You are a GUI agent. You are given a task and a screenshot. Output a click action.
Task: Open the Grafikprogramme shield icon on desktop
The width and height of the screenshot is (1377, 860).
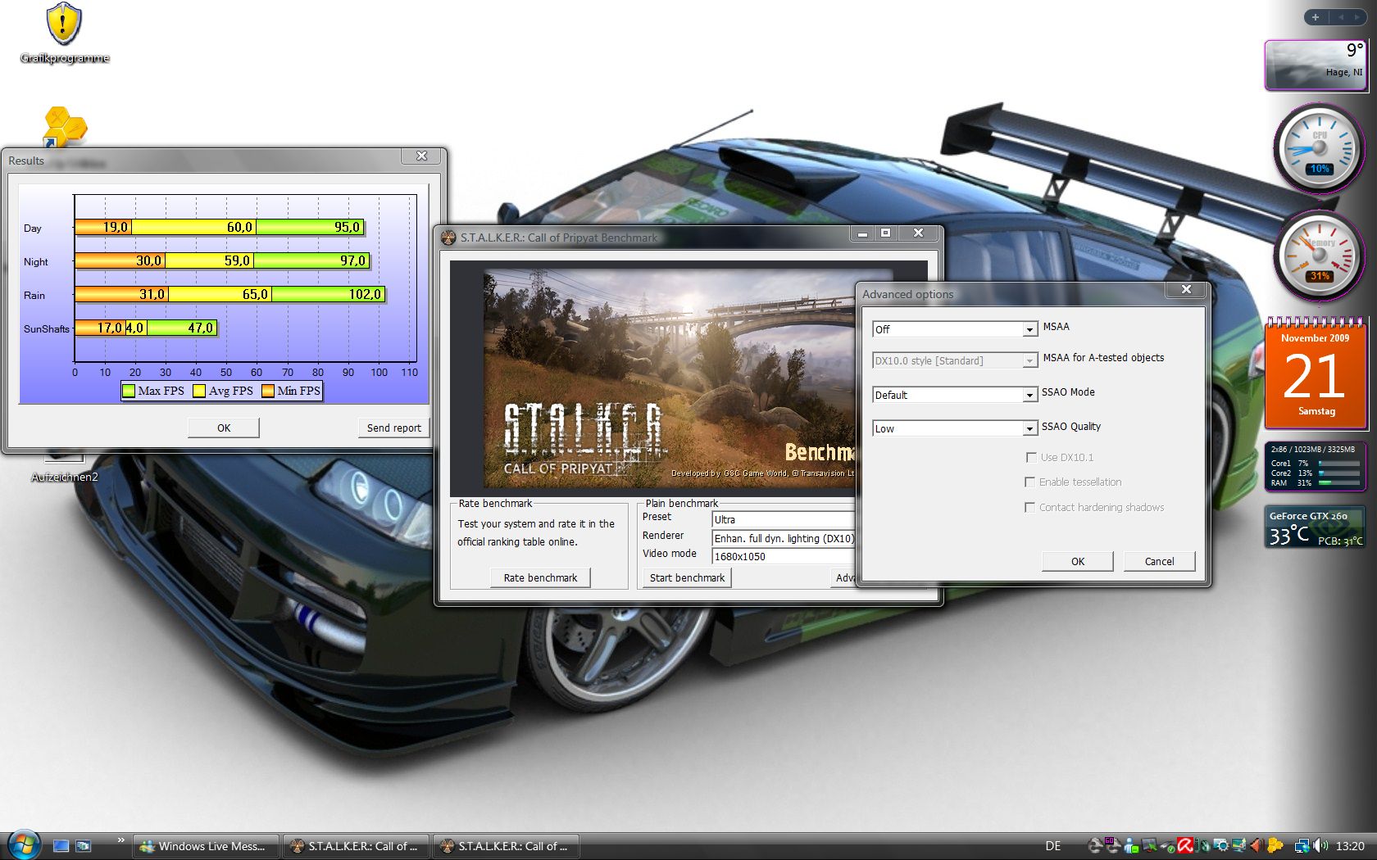[63, 24]
